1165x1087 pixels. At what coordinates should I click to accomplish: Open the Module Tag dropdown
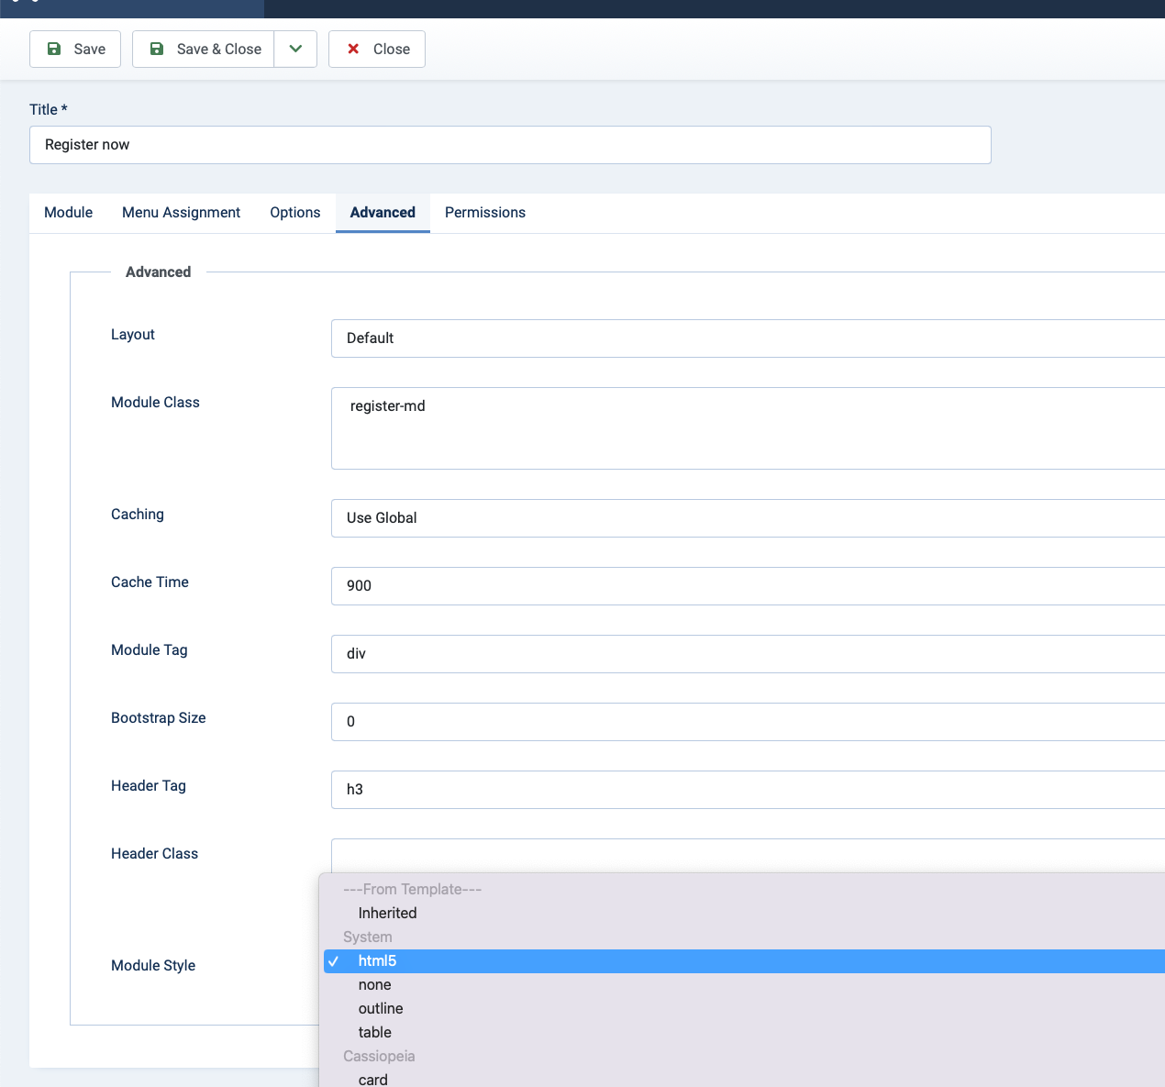click(747, 654)
